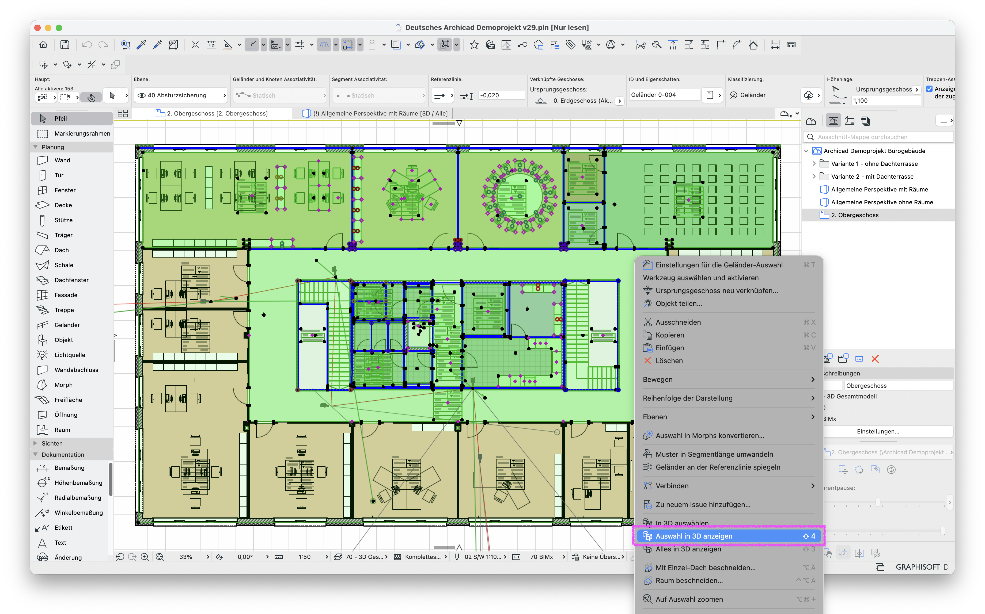Click Auf Auswahl zoomen
The image size is (985, 614).
point(729,599)
